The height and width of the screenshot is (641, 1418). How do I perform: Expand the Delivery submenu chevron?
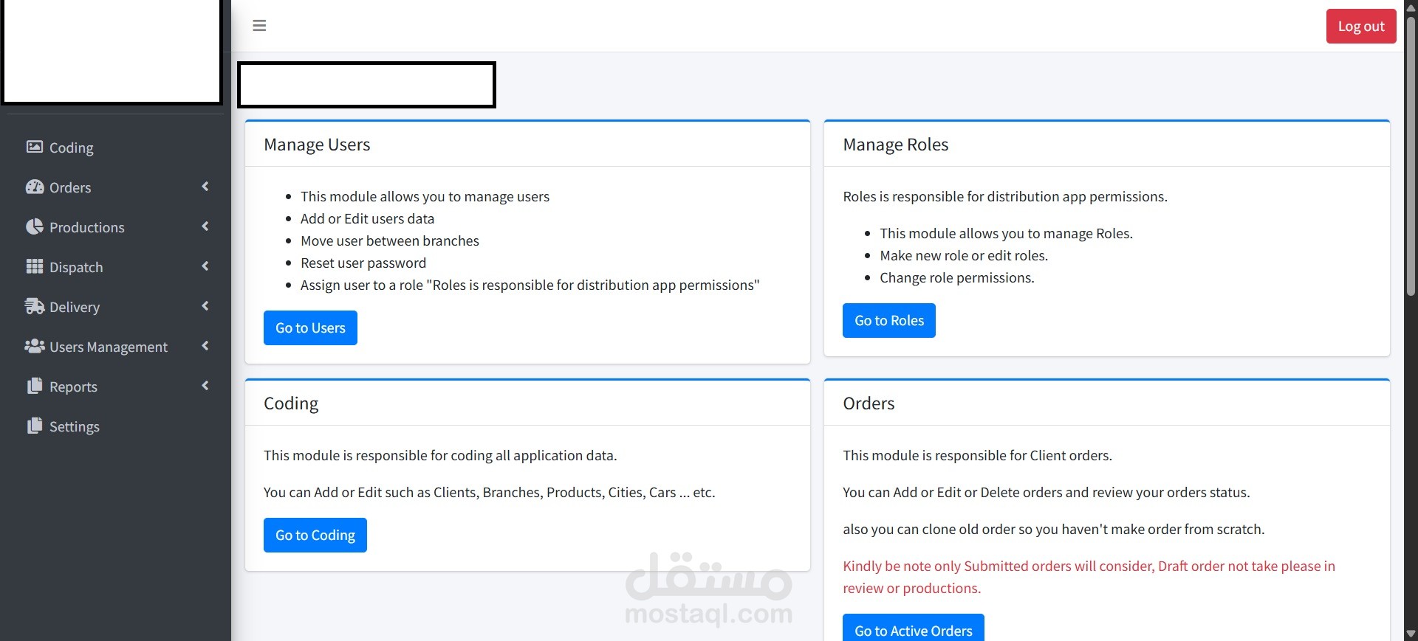click(x=205, y=306)
